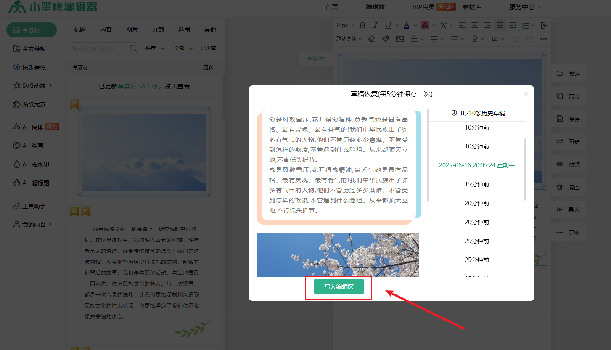Image resolution: width=611 pixels, height=350 pixels.
Task: Switch to the 分割 material tab
Action: [158, 29]
